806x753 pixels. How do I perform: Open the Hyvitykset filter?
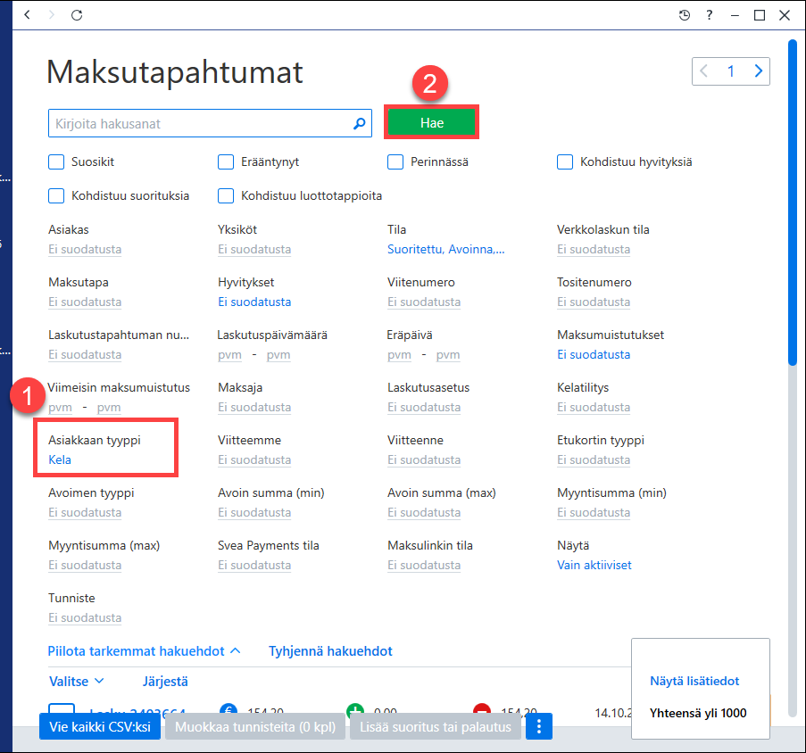(x=254, y=302)
